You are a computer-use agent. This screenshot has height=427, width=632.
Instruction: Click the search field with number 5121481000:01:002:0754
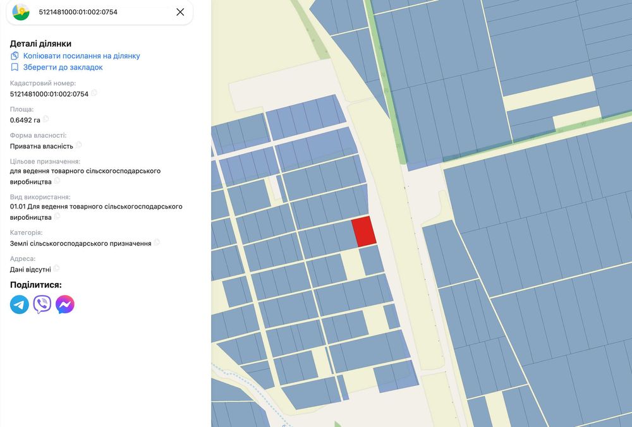pos(100,12)
